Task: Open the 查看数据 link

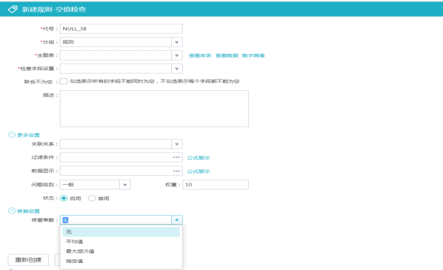Action: click(227, 56)
